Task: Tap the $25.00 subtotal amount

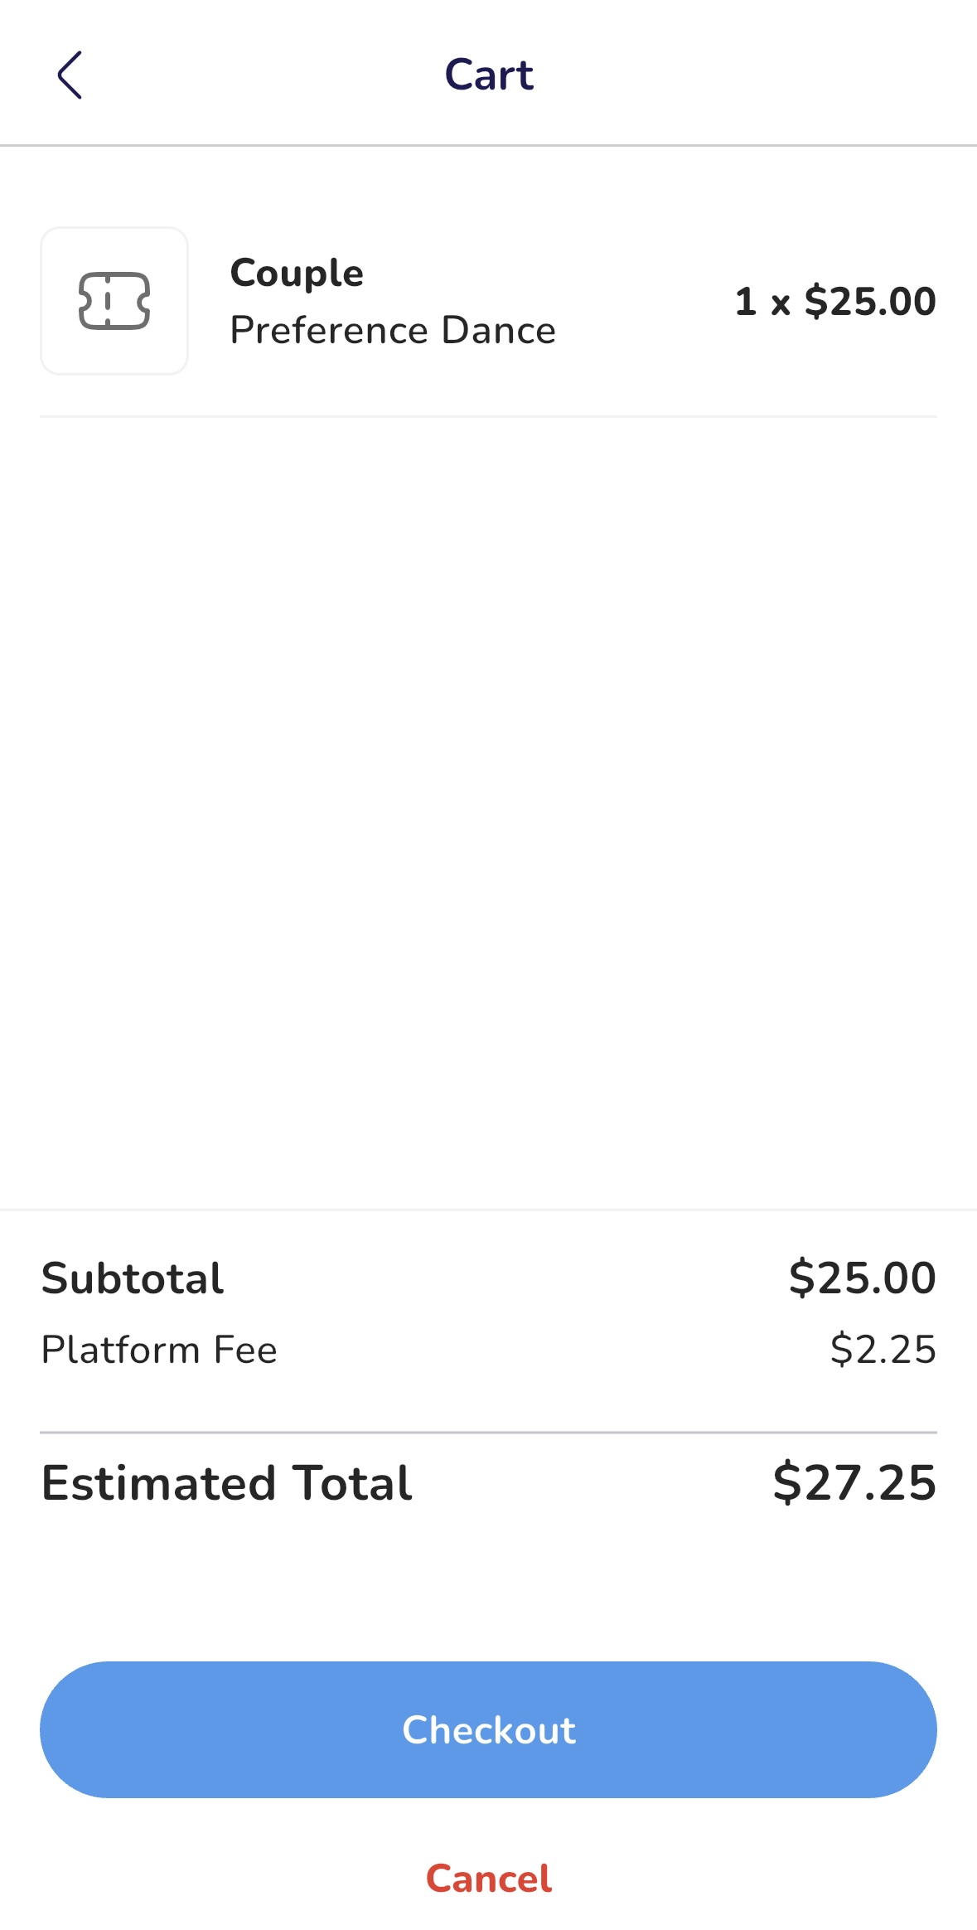Action: (862, 1278)
